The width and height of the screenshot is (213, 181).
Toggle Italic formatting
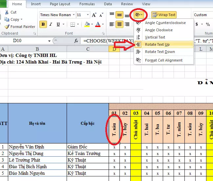point(51,24)
